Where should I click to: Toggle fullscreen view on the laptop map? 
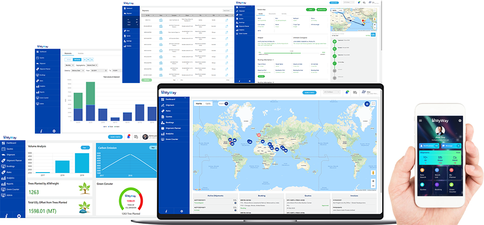[373, 103]
